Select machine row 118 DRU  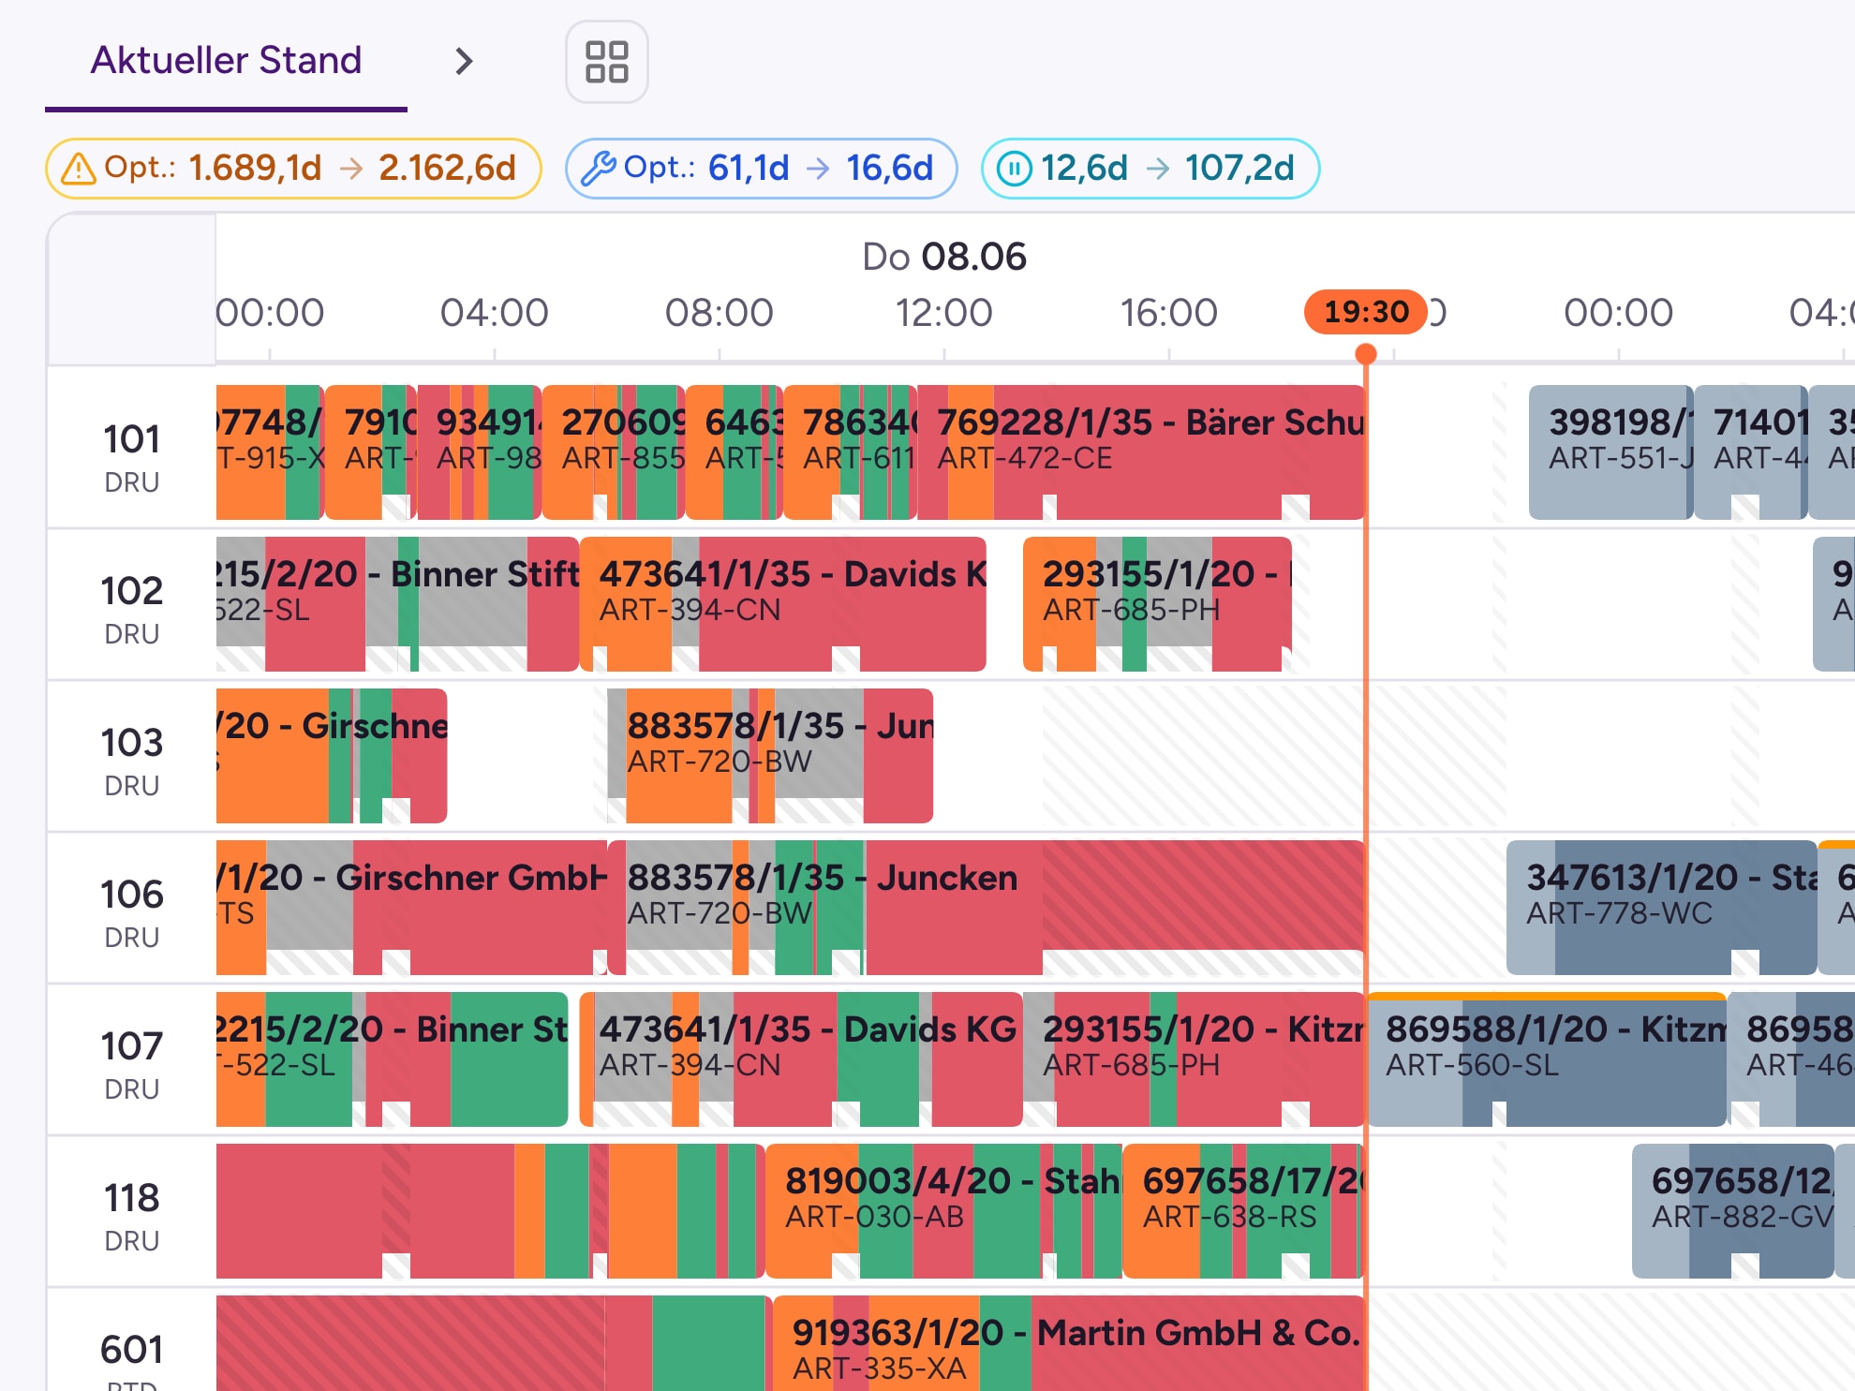(x=132, y=1215)
